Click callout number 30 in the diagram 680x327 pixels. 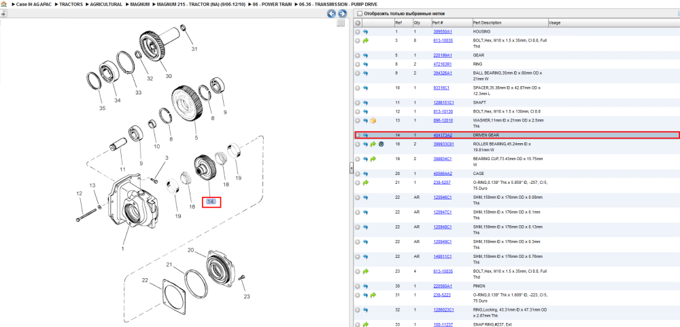(168, 76)
